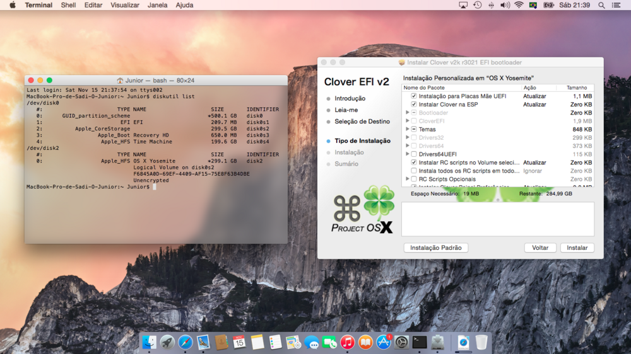This screenshot has width=631, height=354.
Task: Open the Shell menu
Action: point(68,5)
